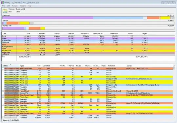Viewport: 177px width, 123px height.
Task: Open the Help menu
Action: click(x=29, y=6)
